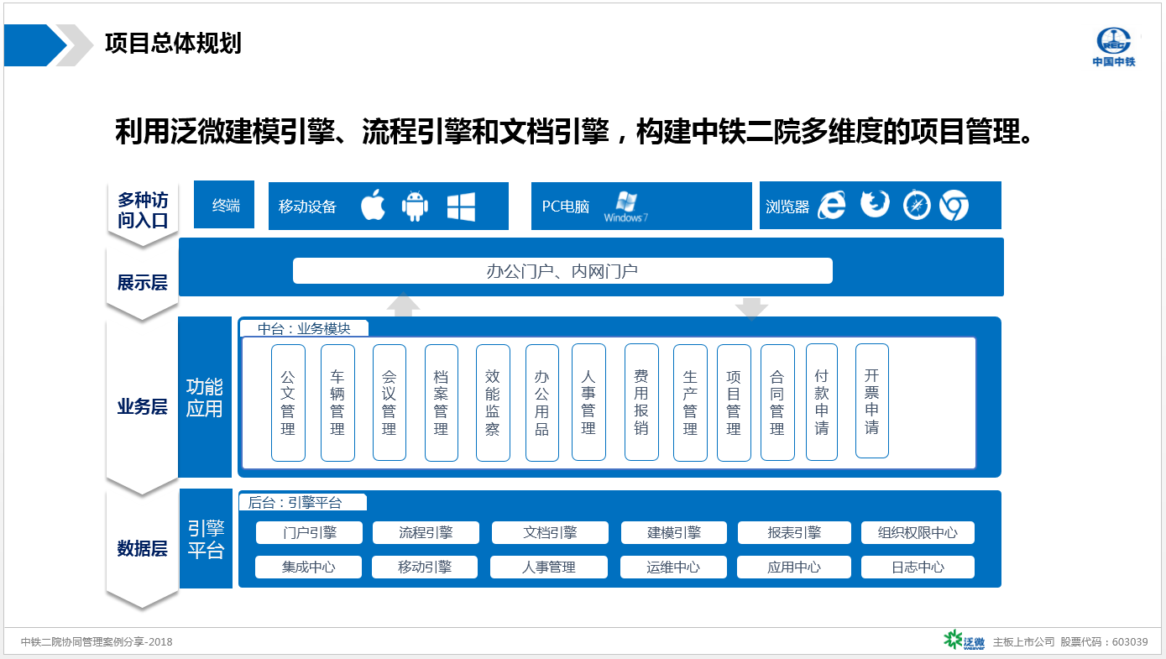
Task: Click the 流程引擎 box in engine platform
Action: 426,532
